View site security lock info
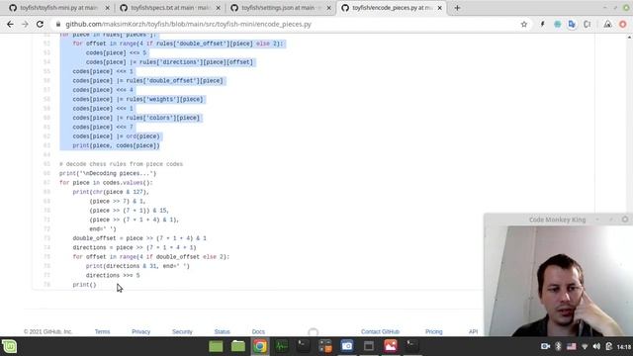Viewport: 633px width, 356px height. [x=58, y=24]
